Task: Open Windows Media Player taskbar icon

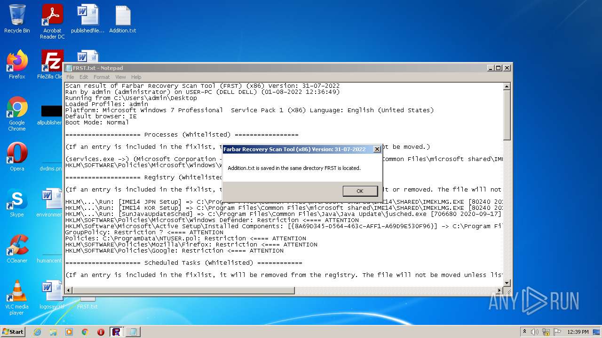Action: (x=69, y=332)
